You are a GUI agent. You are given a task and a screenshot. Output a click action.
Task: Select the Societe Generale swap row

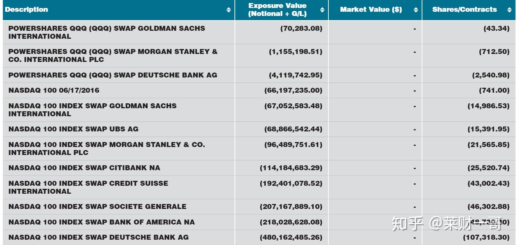(x=97, y=207)
